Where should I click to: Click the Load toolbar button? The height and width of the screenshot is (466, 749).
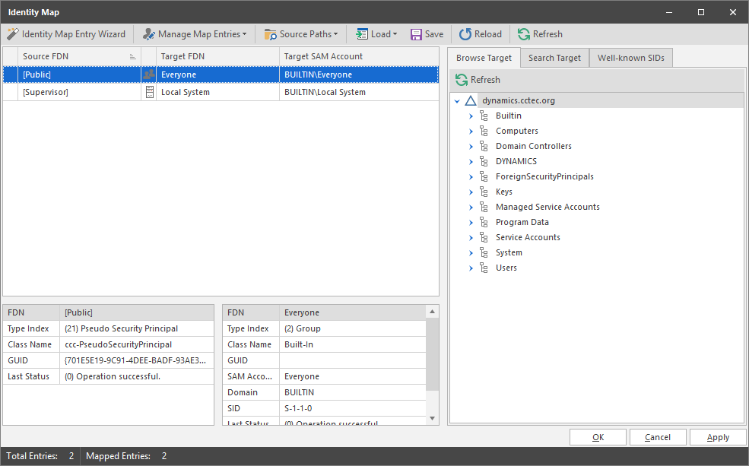pyautogui.click(x=376, y=34)
